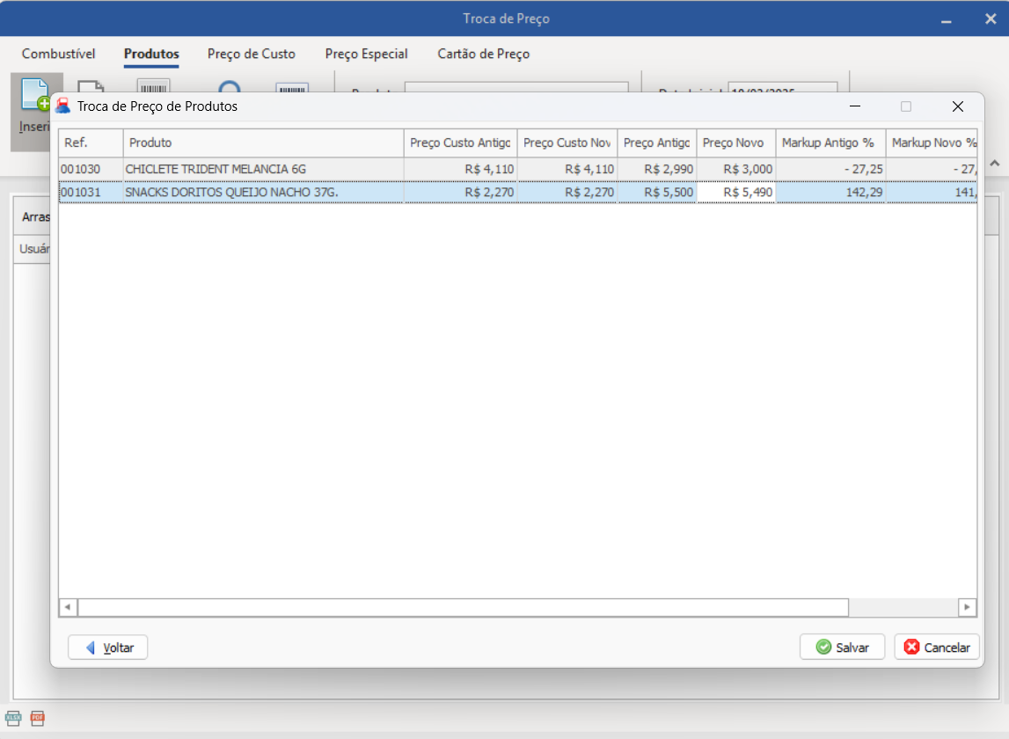Open the Preço de Custo tab
Viewport: 1009px width, 739px height.
click(252, 54)
